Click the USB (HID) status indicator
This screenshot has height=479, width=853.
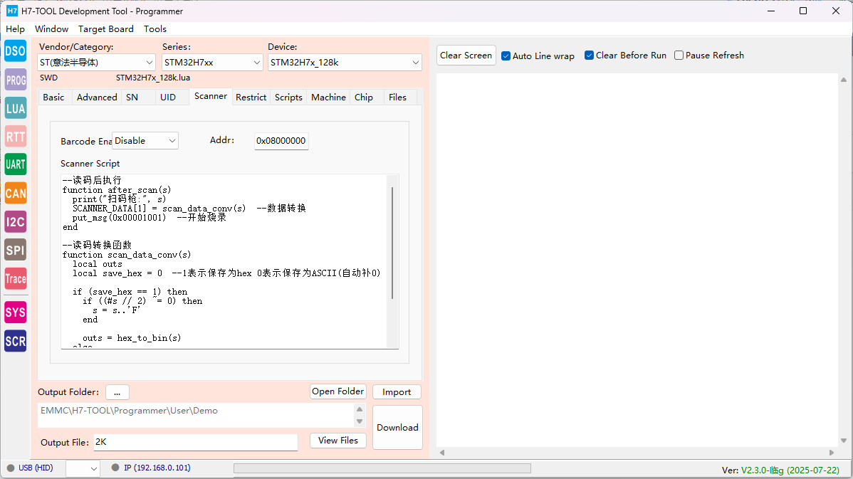click(x=31, y=468)
